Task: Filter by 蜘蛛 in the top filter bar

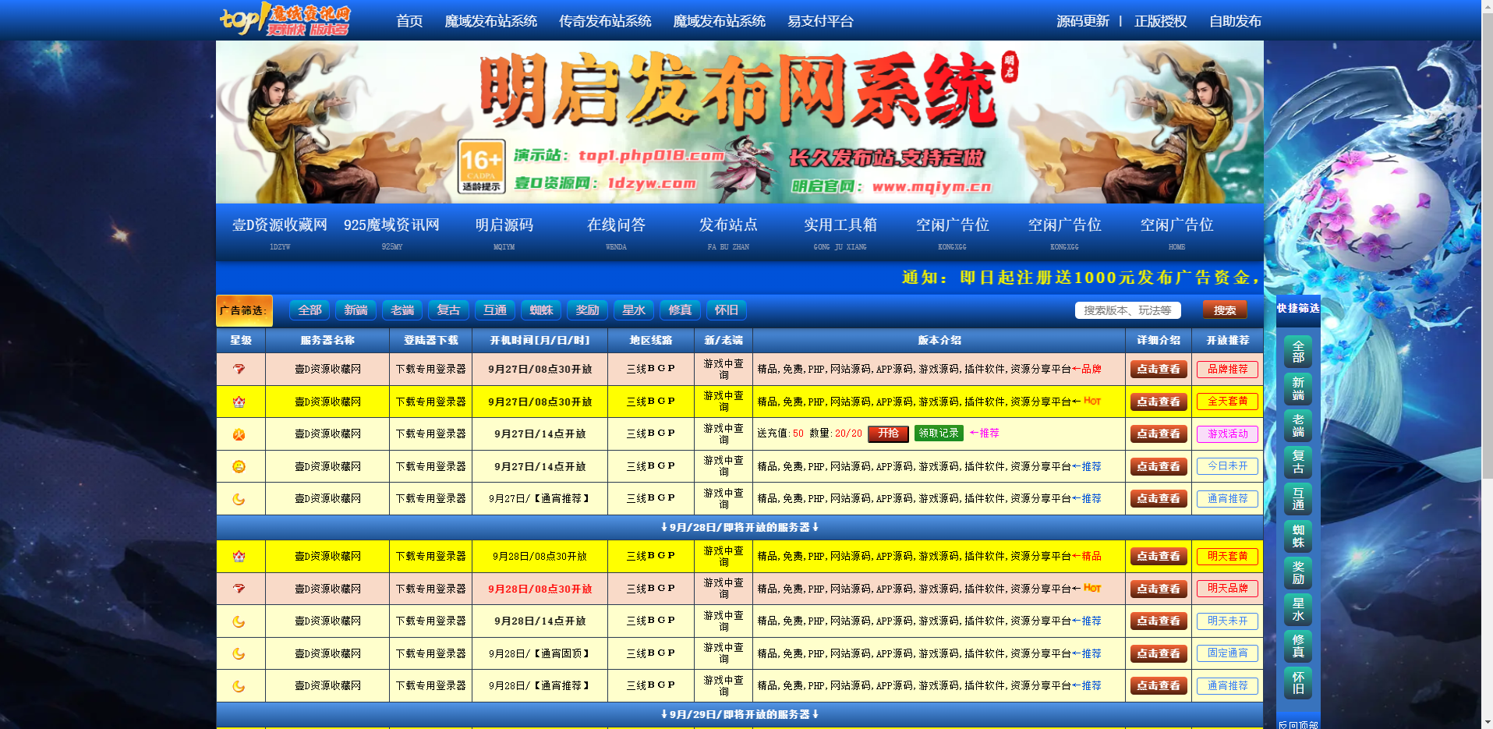Action: 541,310
